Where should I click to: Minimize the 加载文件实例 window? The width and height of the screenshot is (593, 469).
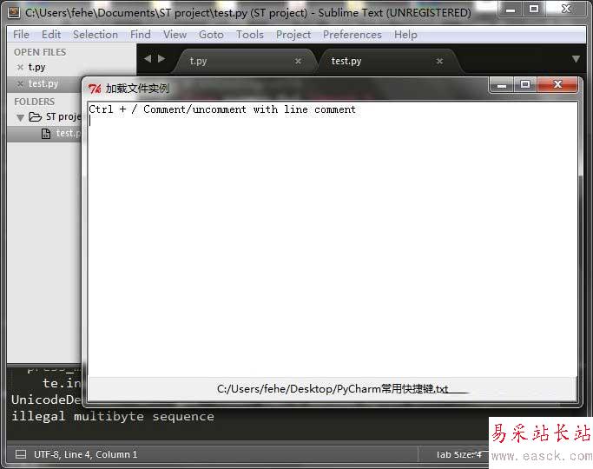coord(502,85)
